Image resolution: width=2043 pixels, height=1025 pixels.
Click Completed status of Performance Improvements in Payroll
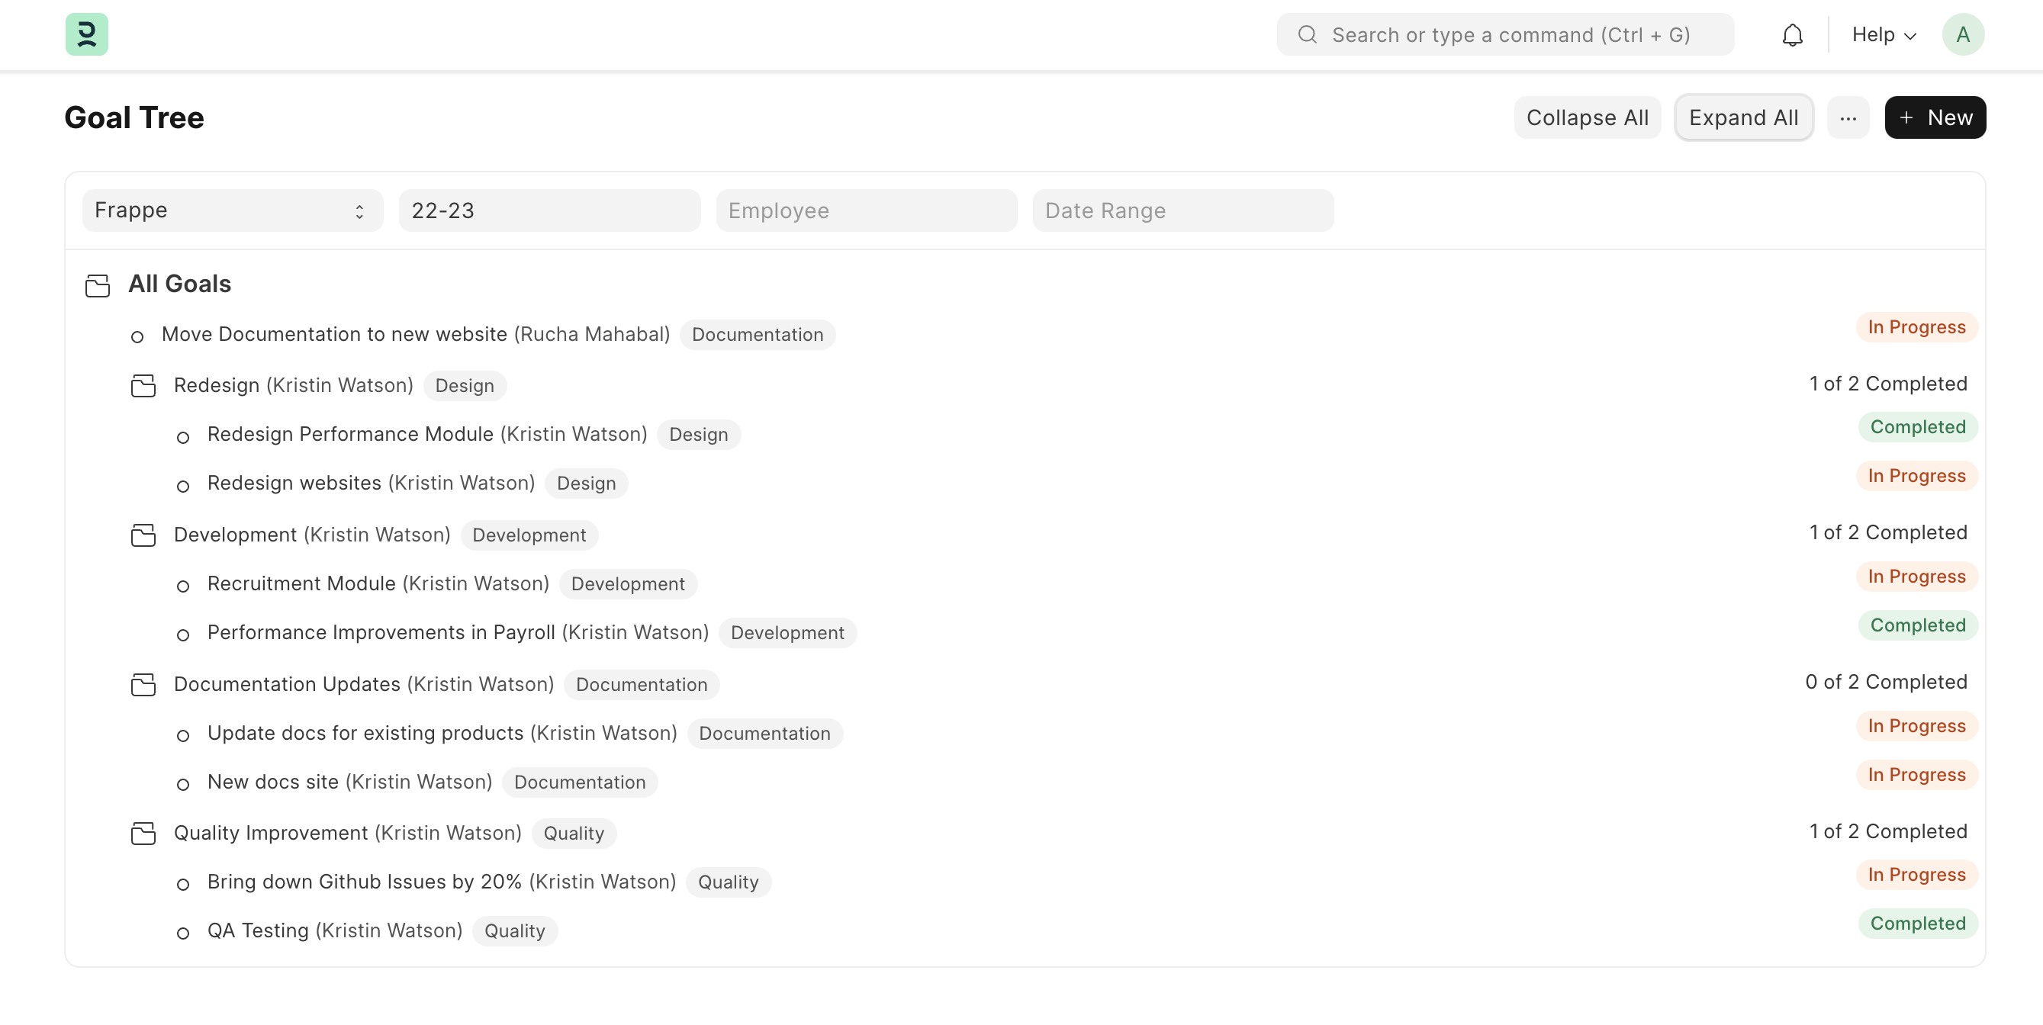1918,625
